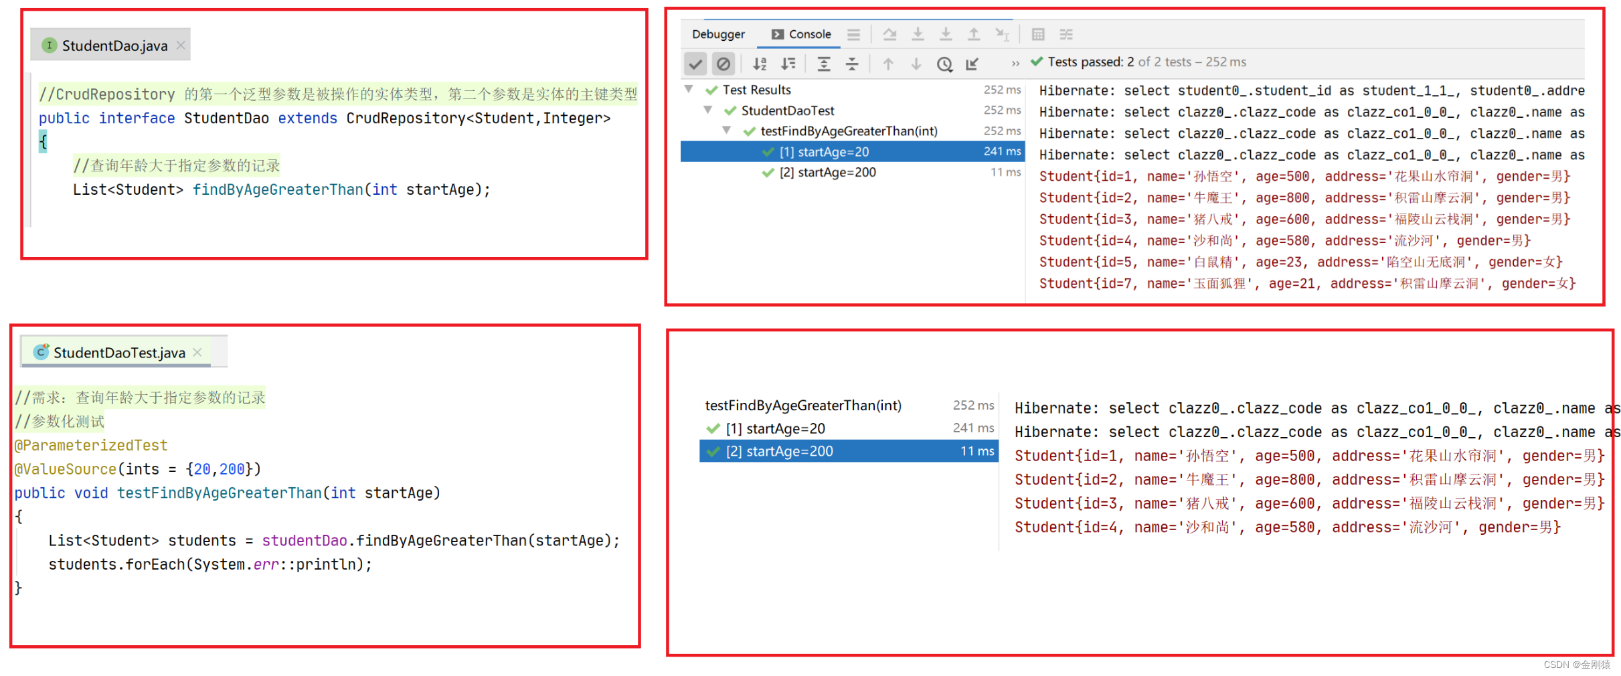1621x676 pixels.
Task: Sort test results alphabetically
Action: (760, 64)
